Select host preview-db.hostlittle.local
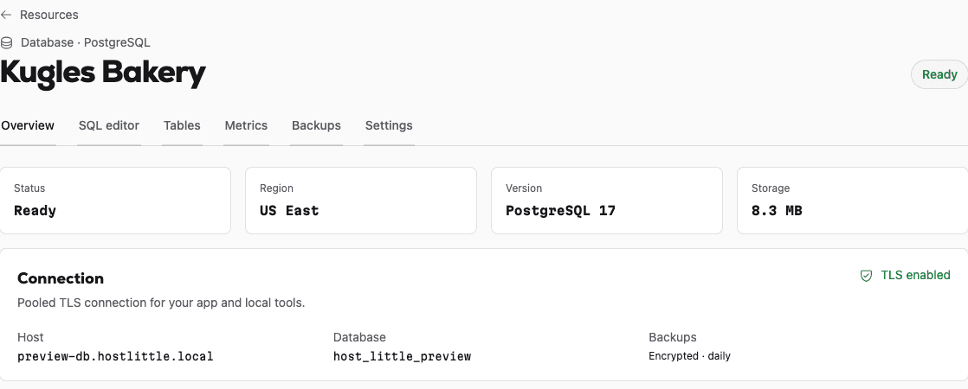Screen dimensions: 968x389 [115, 356]
